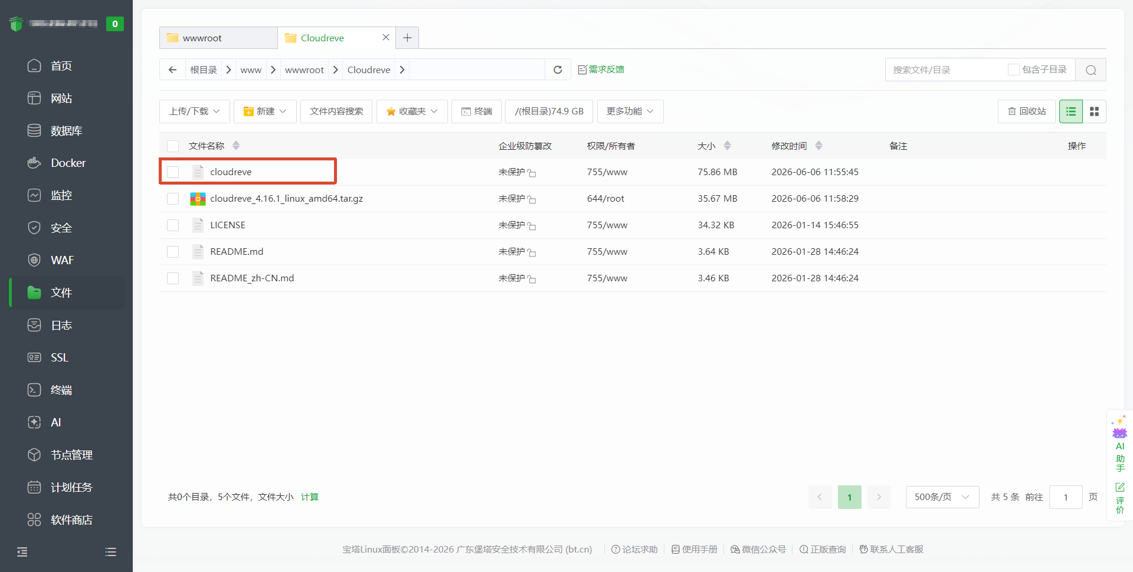Click the /(根目录)74.9 GB disk button
Image resolution: width=1133 pixels, height=572 pixels.
[x=549, y=111]
